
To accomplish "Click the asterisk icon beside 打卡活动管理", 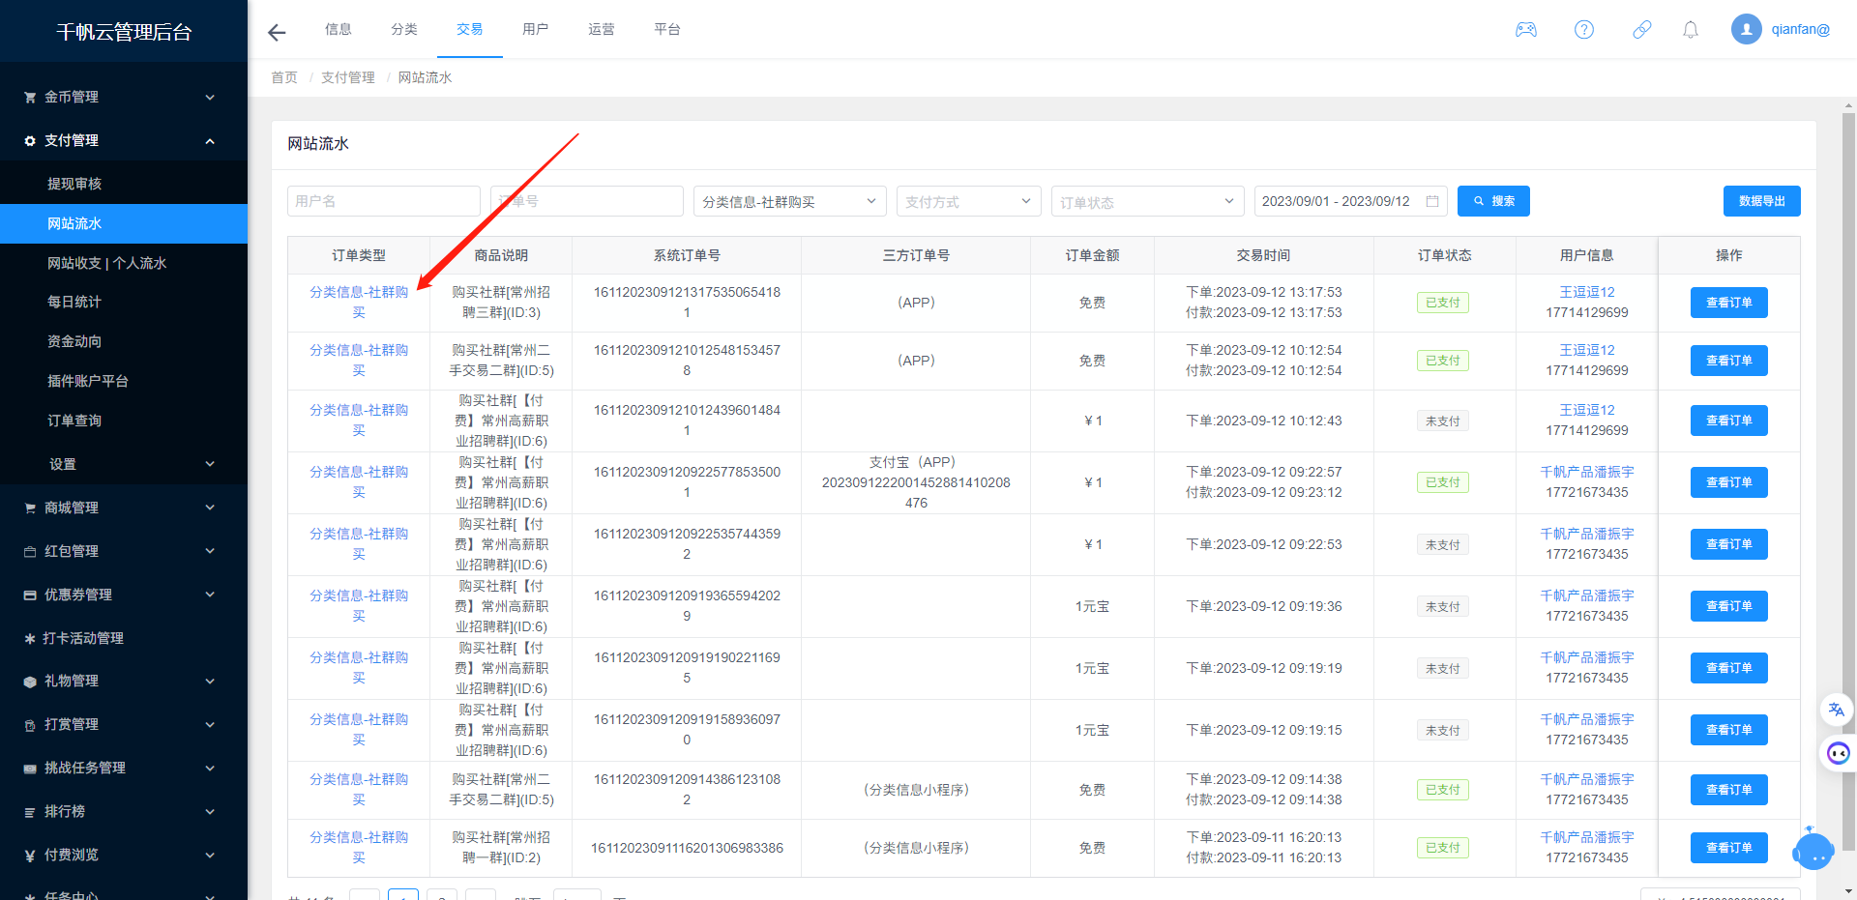I will (x=30, y=638).
